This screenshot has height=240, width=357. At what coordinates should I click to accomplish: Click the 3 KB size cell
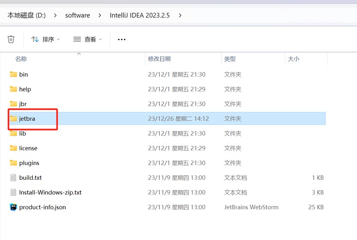[x=318, y=192]
